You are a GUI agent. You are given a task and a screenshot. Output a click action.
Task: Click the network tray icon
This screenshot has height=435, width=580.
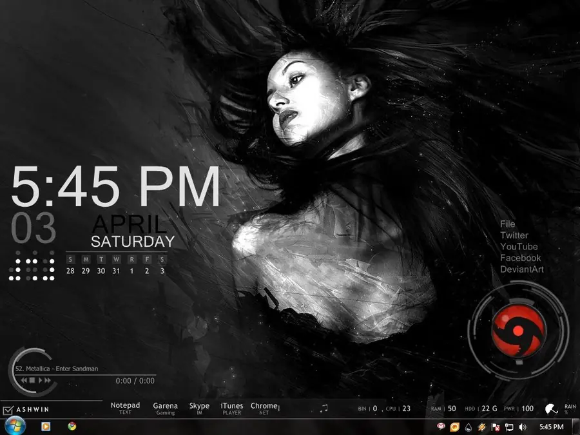click(x=509, y=427)
